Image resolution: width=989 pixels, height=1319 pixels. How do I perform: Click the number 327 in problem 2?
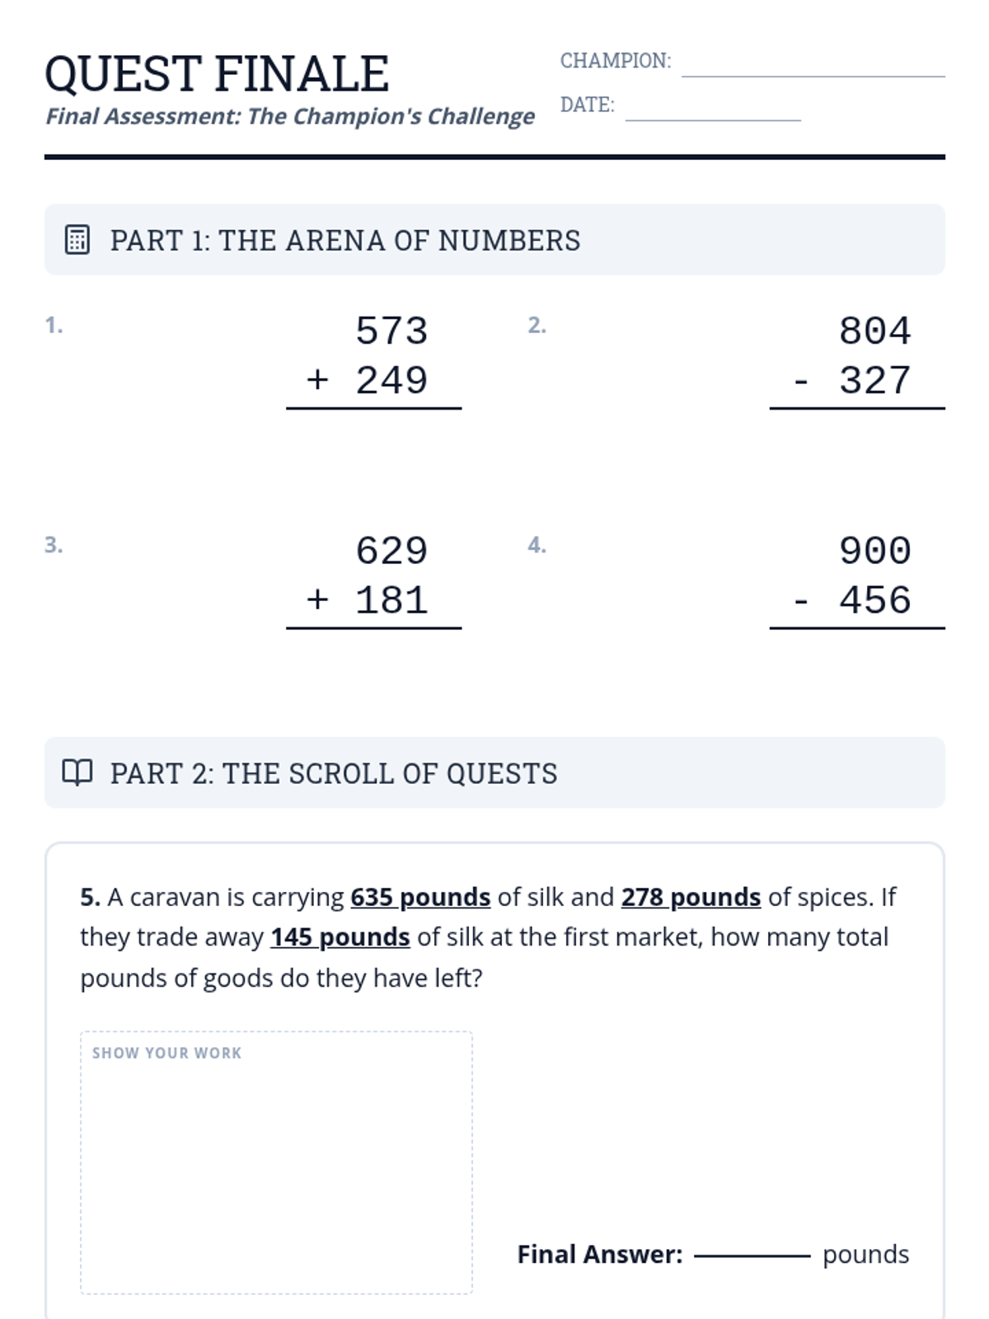tap(874, 381)
